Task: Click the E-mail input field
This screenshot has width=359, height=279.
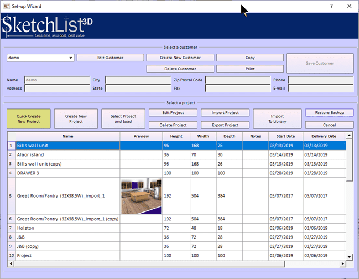Action: click(320, 89)
